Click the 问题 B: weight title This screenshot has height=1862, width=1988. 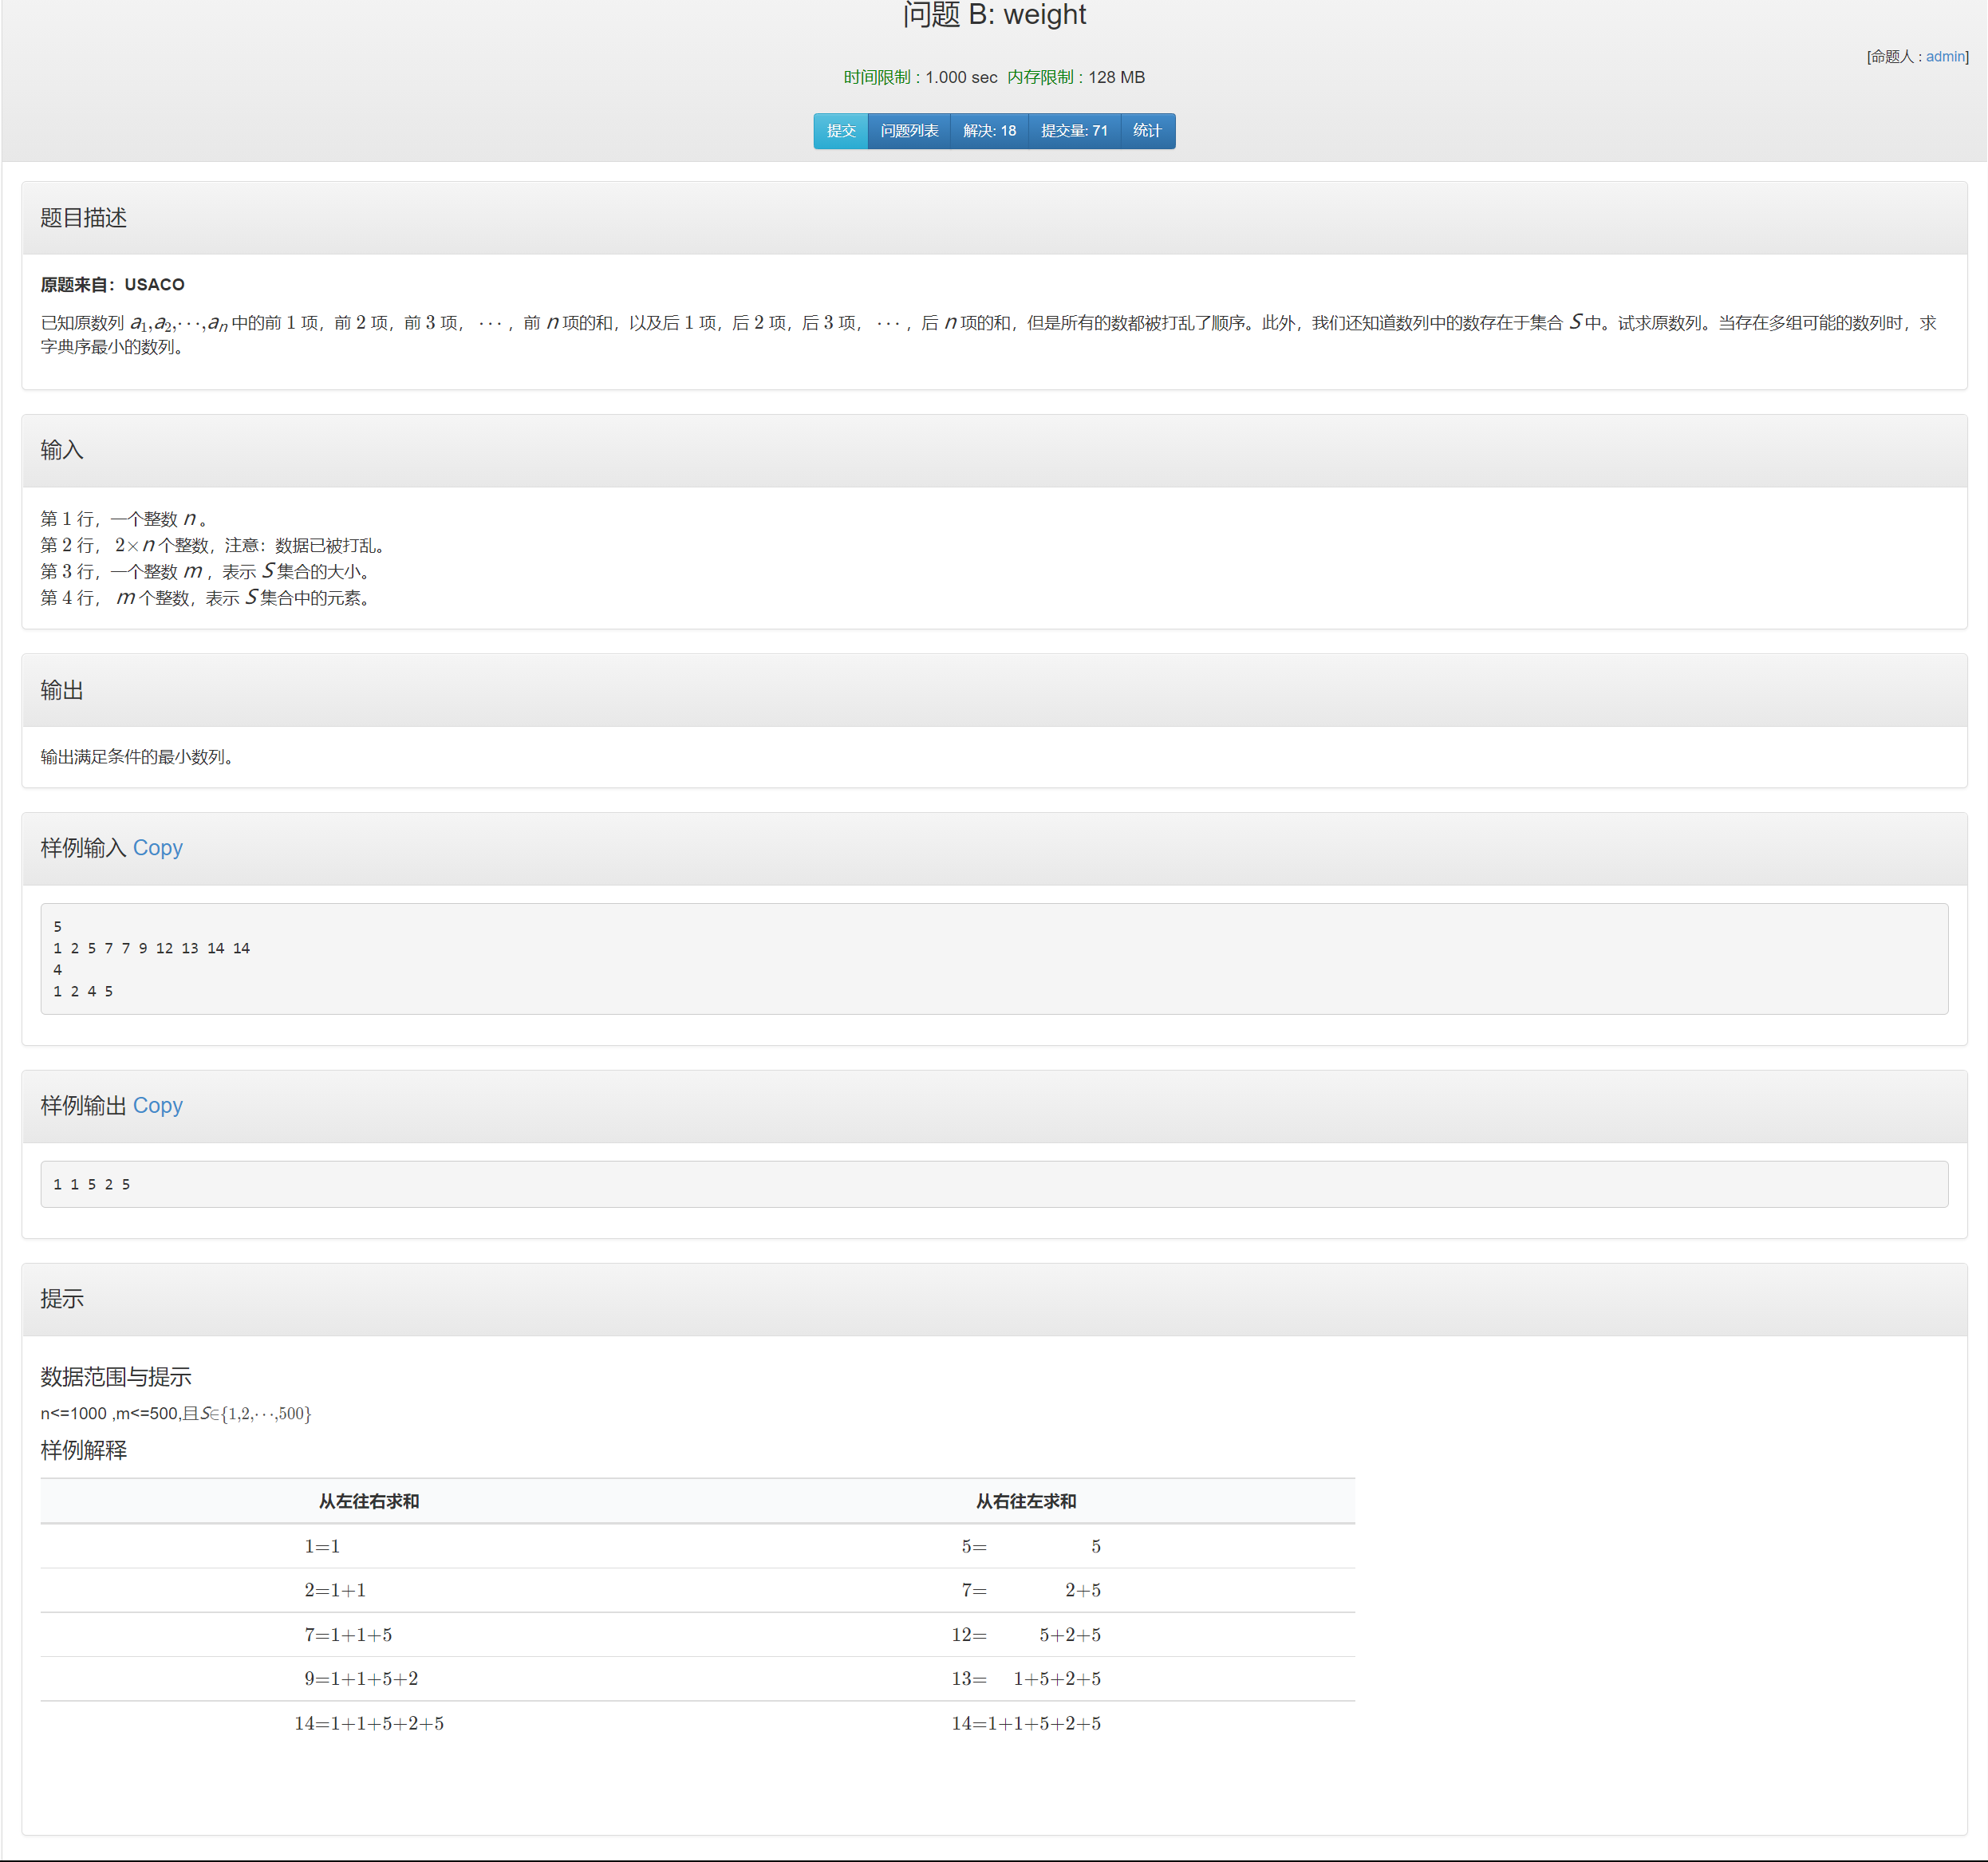click(x=993, y=15)
